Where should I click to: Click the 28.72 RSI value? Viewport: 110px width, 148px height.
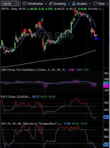pos(35,97)
